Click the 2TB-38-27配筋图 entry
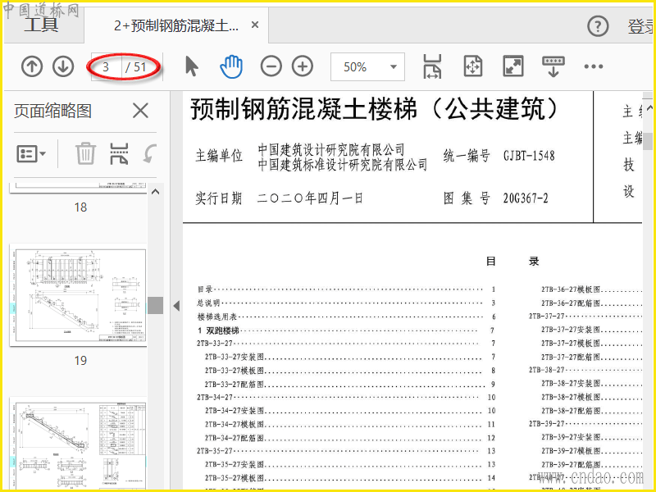 tap(590, 411)
